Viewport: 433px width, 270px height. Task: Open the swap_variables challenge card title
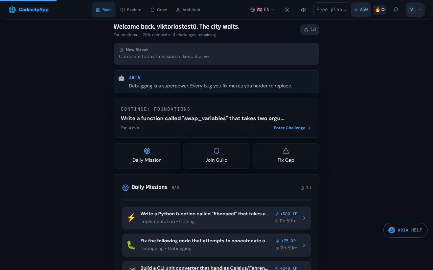(x=202, y=118)
